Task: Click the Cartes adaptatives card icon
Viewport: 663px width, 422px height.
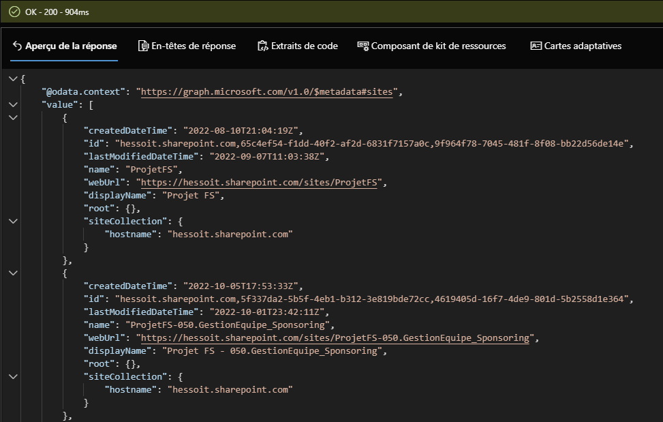Action: click(536, 46)
